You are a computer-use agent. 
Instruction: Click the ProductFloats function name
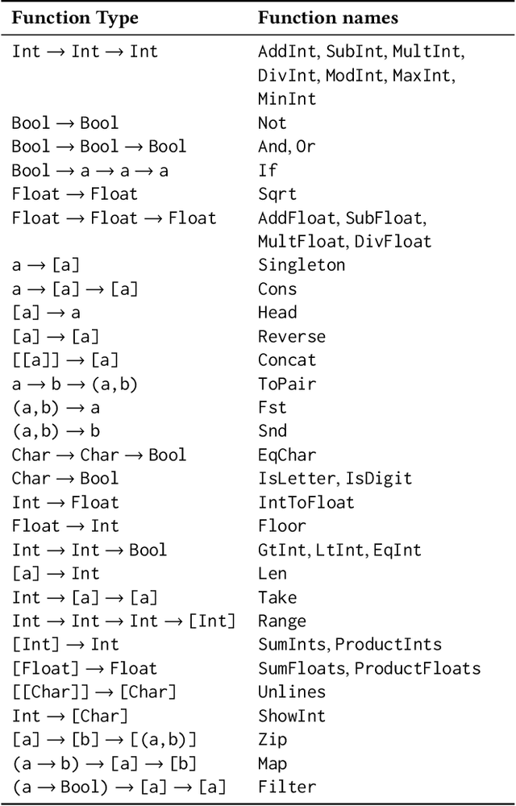(x=418, y=668)
